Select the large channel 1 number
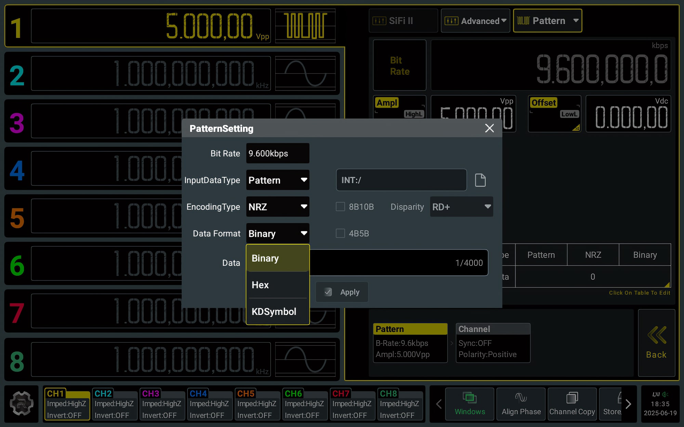 pos(16,28)
